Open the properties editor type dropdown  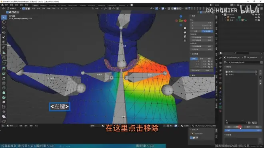pyautogui.click(x=222, y=53)
